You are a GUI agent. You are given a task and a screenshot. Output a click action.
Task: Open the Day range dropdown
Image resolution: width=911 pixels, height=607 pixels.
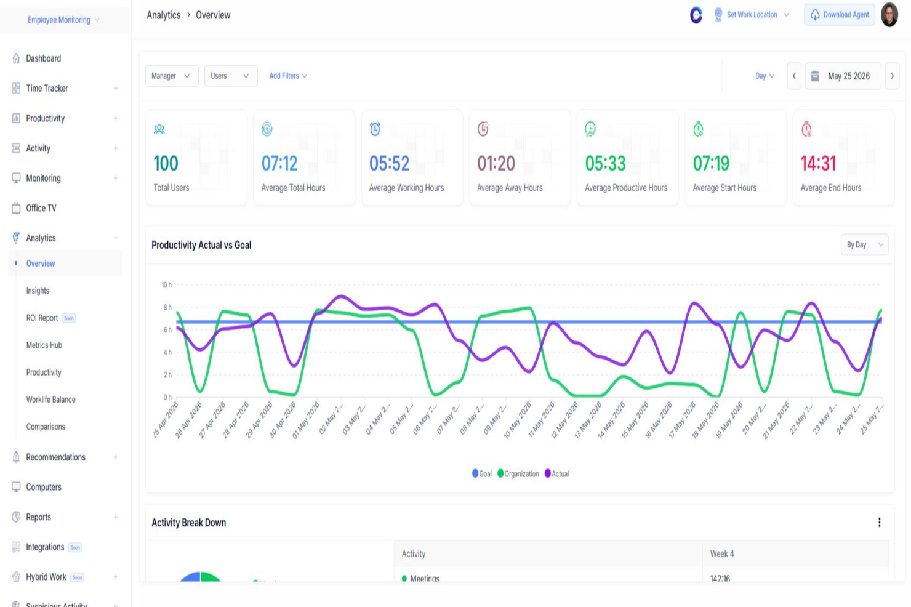pyautogui.click(x=765, y=76)
